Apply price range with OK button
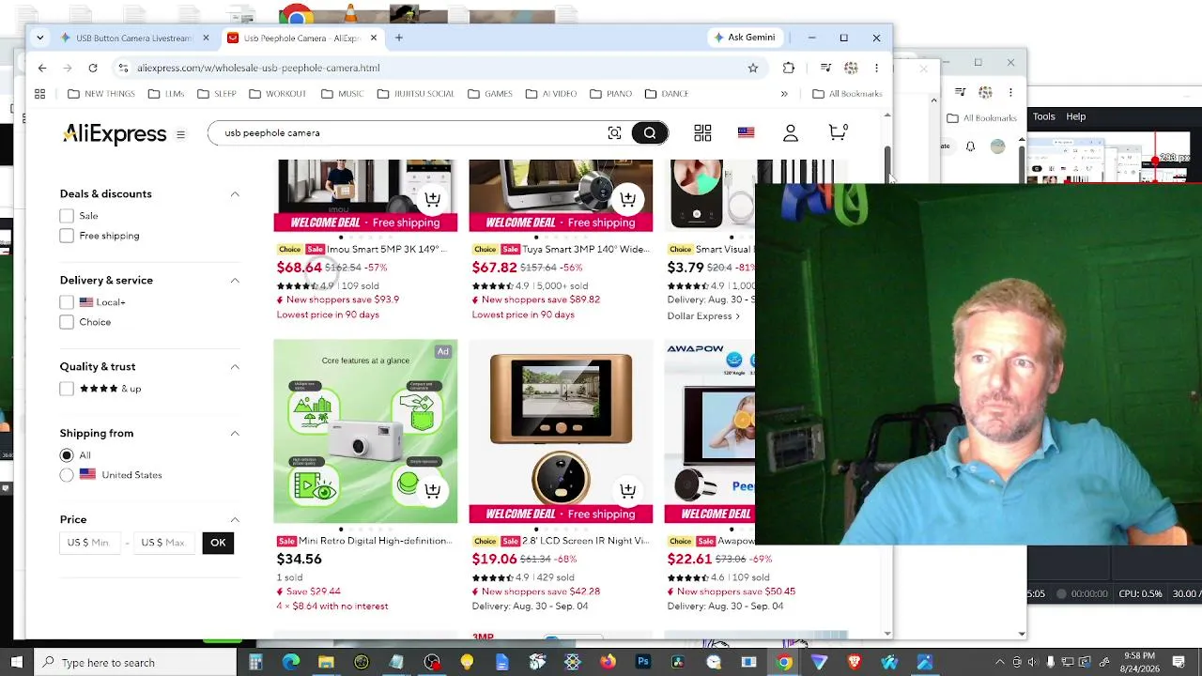Image resolution: width=1202 pixels, height=676 pixels. 218,543
